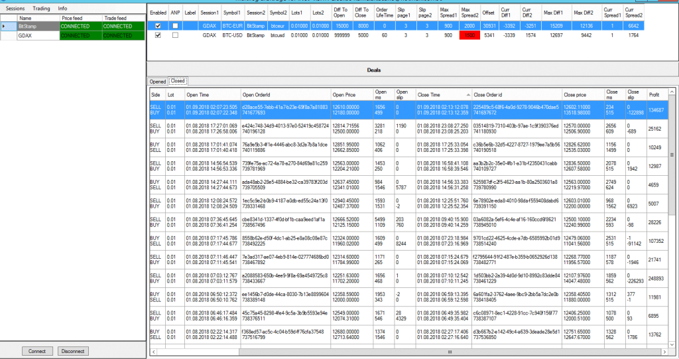
Task: Uncheck Enabled for BTC-EUR row
Action: click(x=158, y=26)
